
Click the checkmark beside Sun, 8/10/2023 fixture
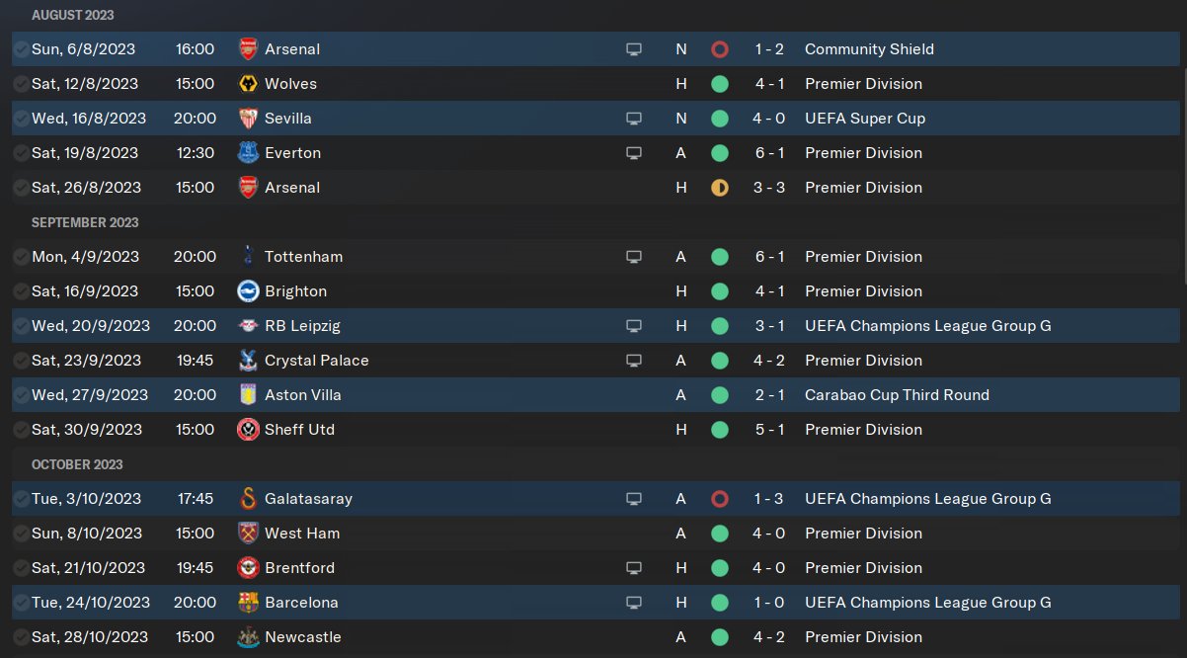[21, 534]
